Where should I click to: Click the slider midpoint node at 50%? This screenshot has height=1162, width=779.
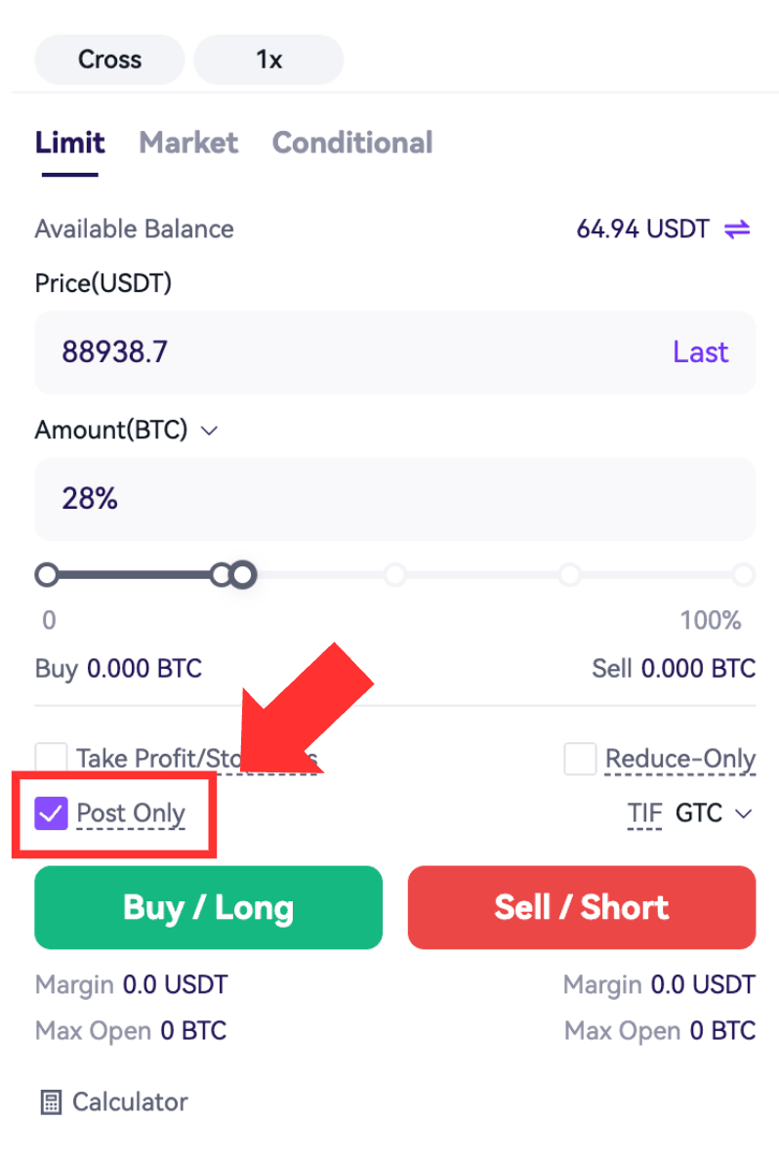pos(395,574)
